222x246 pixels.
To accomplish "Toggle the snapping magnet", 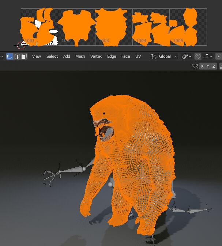I will point(197,56).
